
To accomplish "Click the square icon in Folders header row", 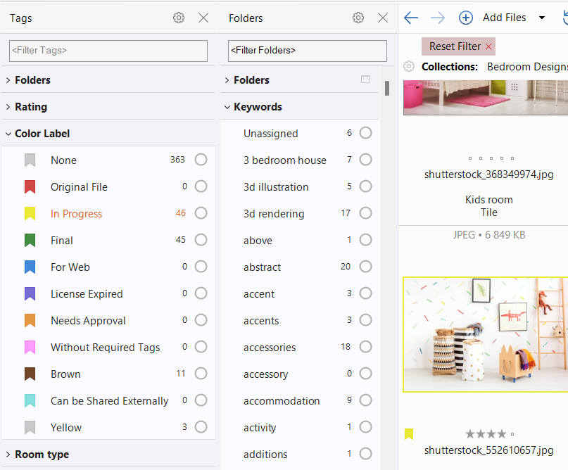I will pos(365,80).
